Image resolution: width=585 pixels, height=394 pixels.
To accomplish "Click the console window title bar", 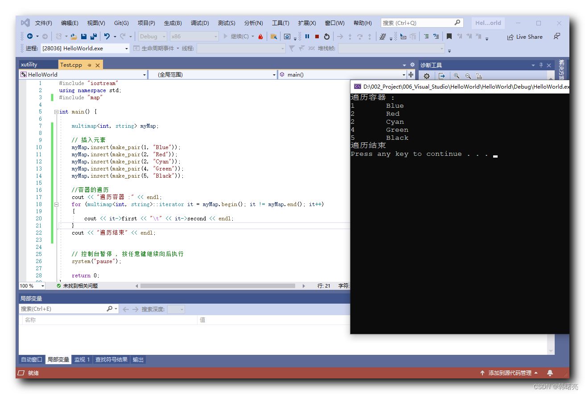I will 460,87.
